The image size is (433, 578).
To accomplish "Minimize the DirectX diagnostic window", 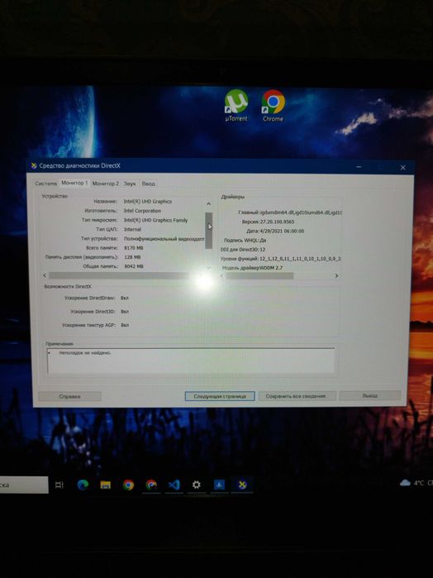I will click(359, 167).
